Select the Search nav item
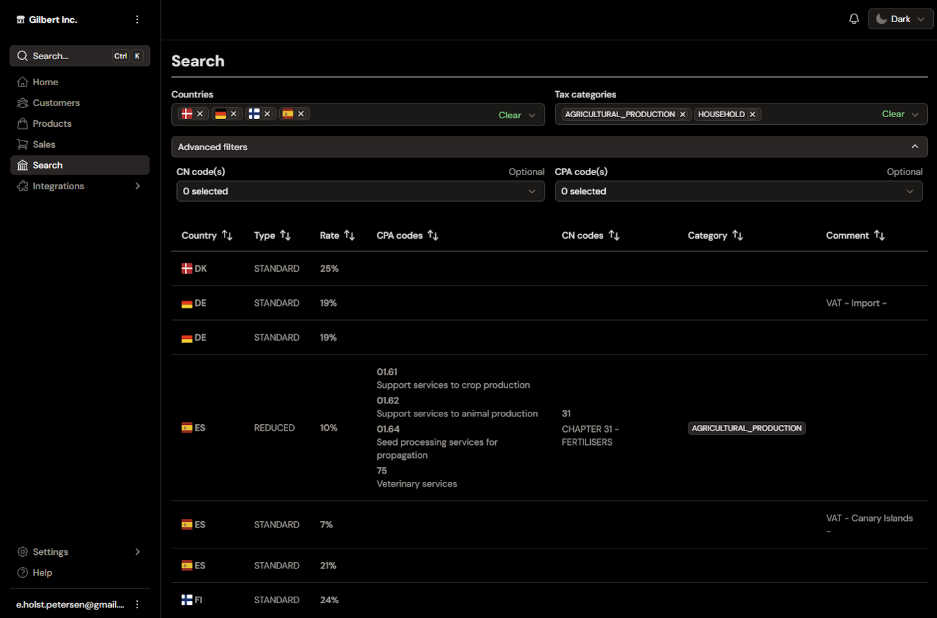Viewport: 937px width, 618px height. click(x=80, y=165)
